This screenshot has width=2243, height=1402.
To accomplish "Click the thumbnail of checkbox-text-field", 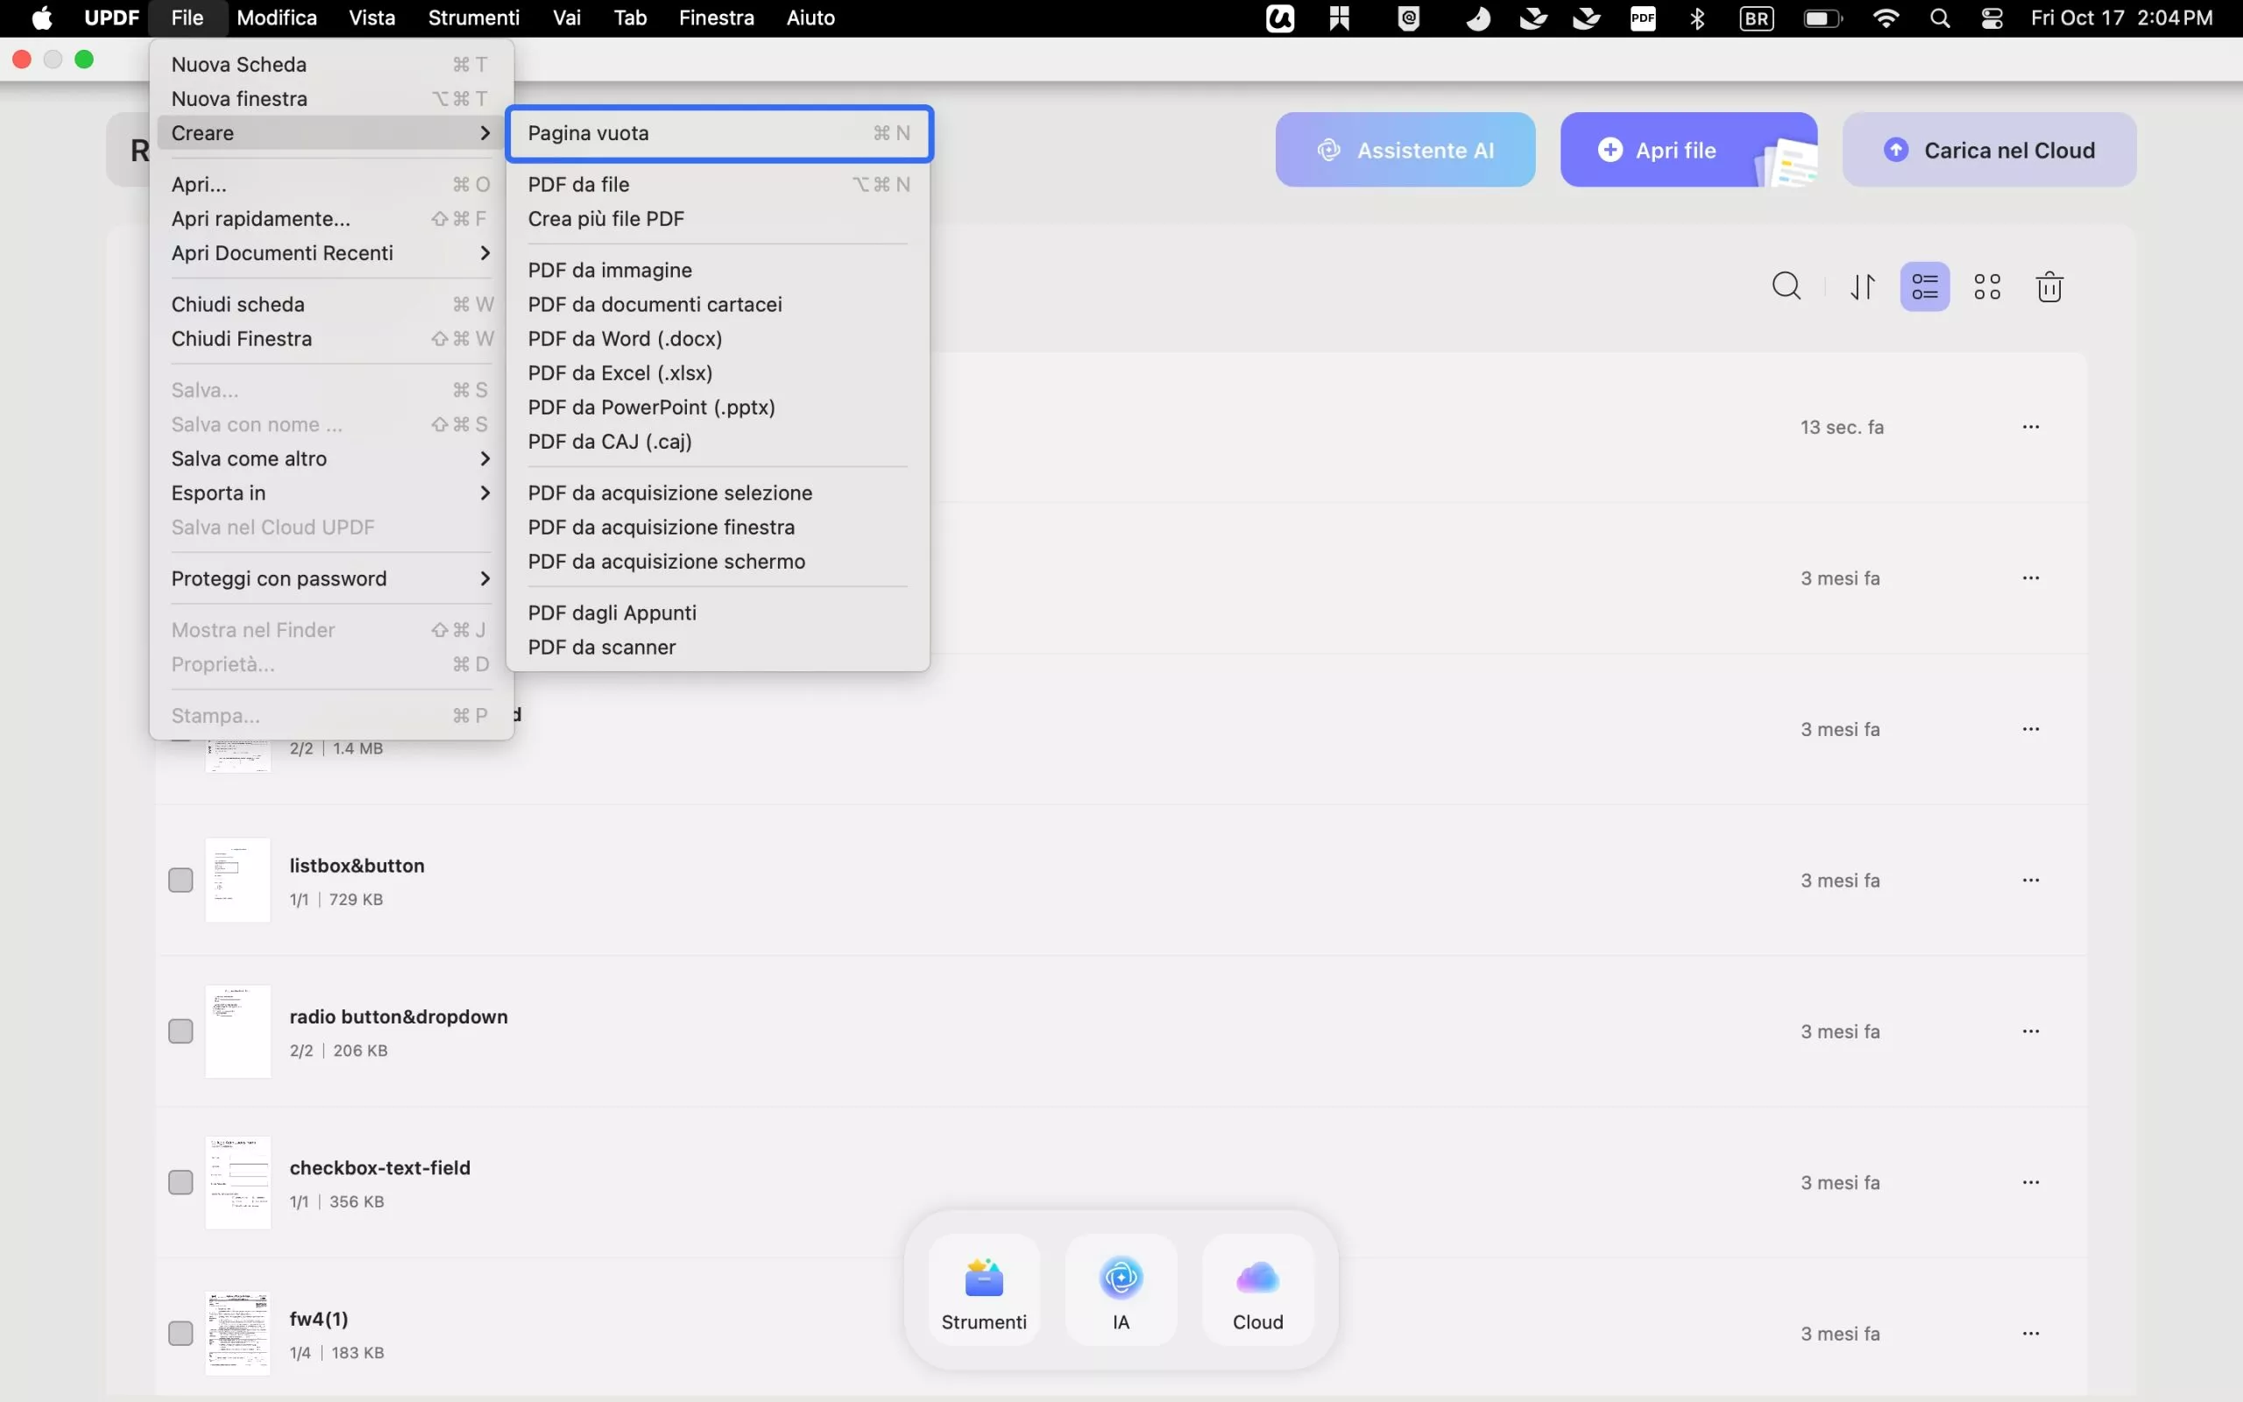I will 238,1181.
